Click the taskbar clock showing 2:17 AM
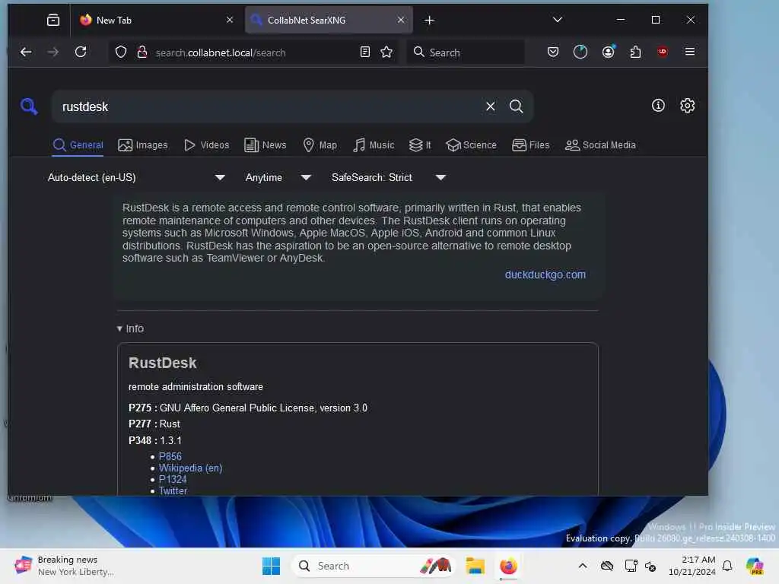 coord(692,566)
